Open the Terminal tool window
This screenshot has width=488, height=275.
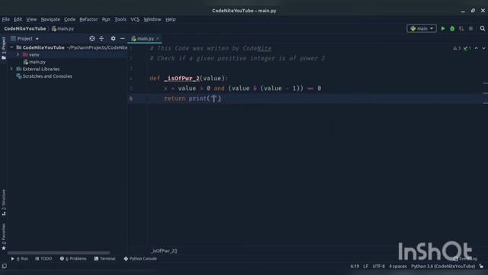click(104, 259)
